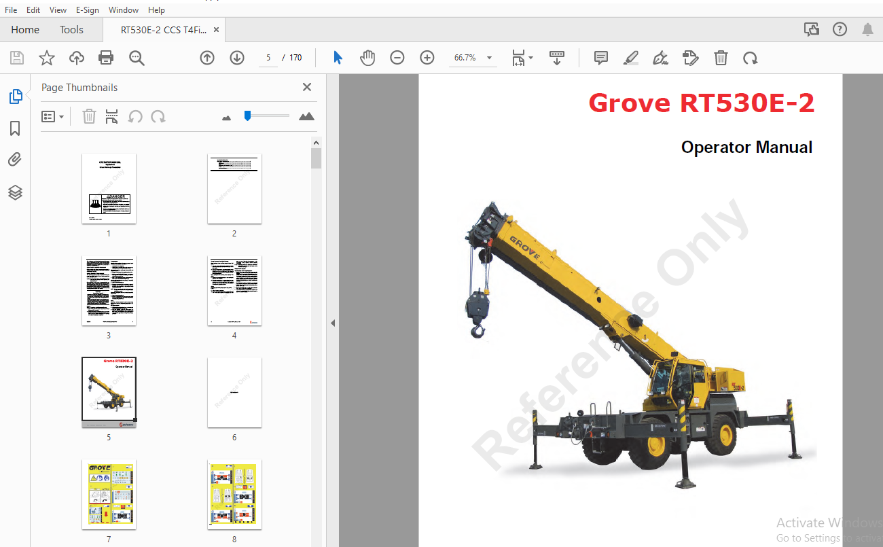Rotate clockwise in thumbnails panel
Viewport: 883px width, 547px height.
(158, 116)
